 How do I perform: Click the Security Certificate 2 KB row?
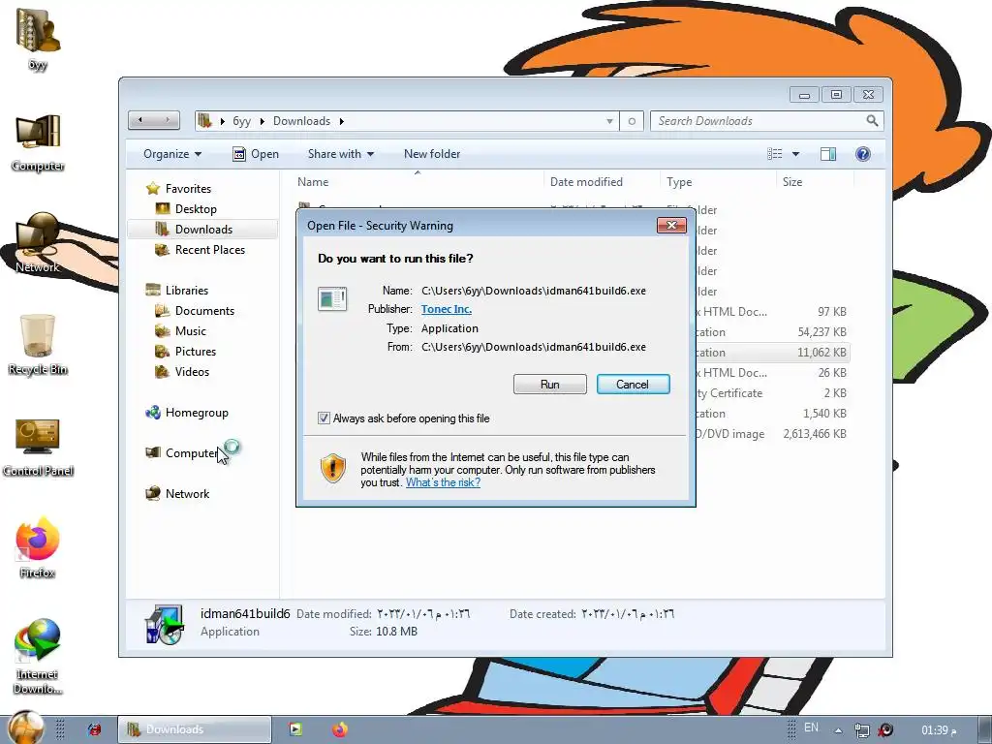[x=772, y=393]
